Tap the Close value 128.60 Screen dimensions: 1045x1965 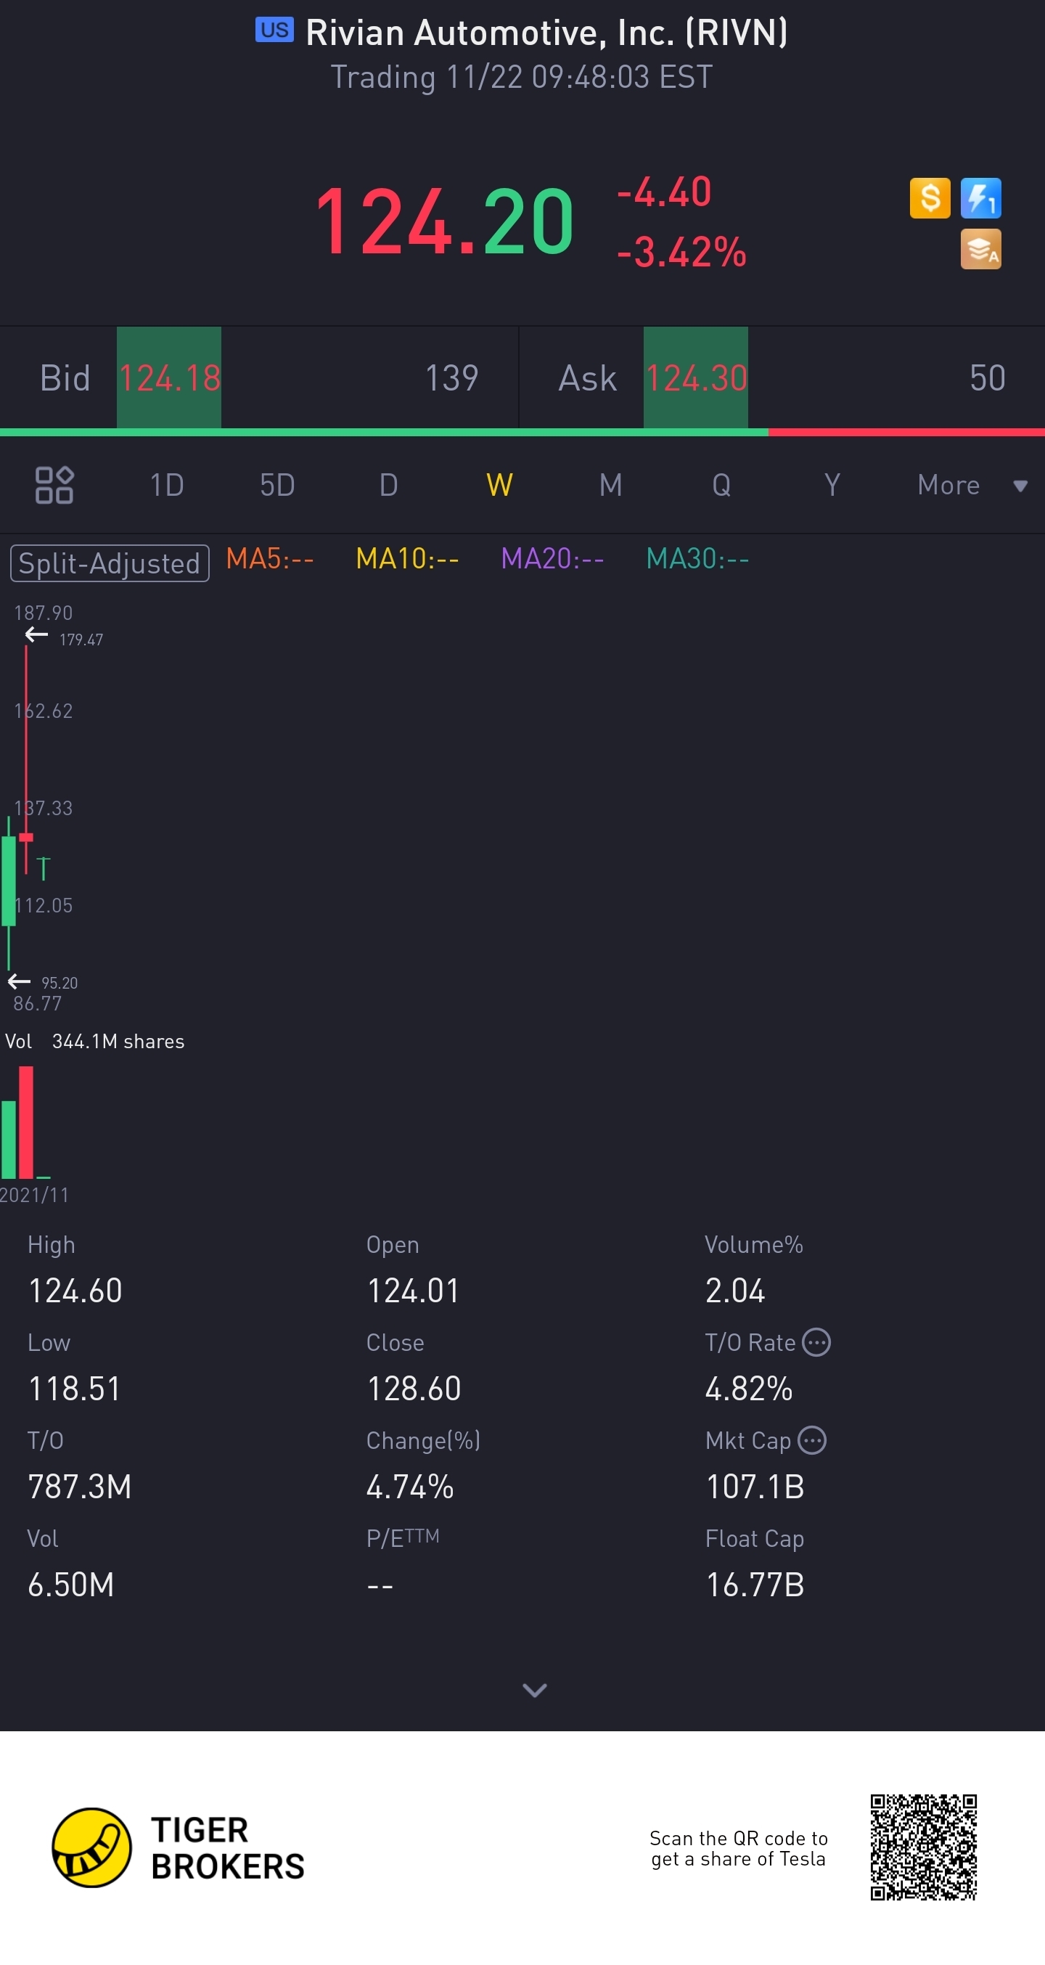[x=414, y=1389]
